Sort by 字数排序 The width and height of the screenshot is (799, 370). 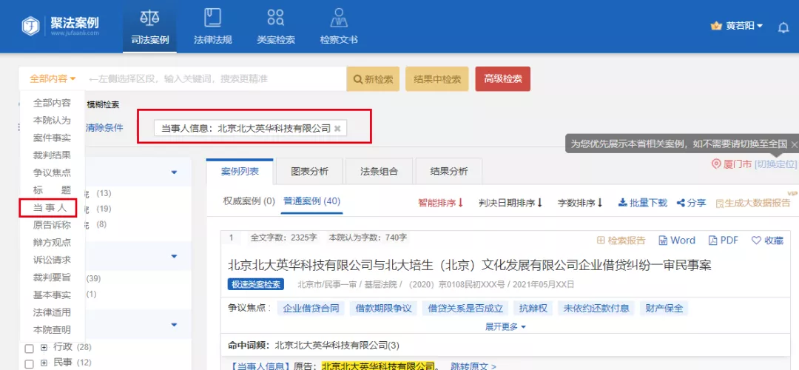(x=581, y=203)
